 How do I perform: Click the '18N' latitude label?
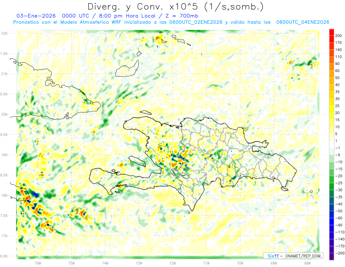(4, 195)
